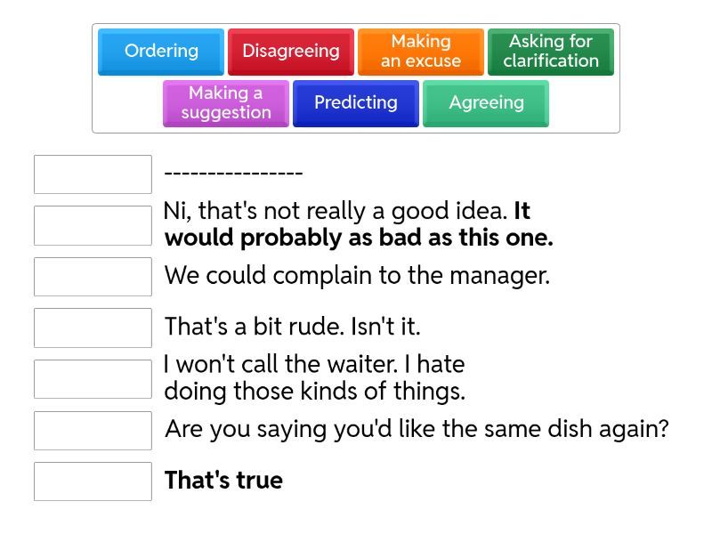Click the bold "It would probably as bad" text

point(359,238)
